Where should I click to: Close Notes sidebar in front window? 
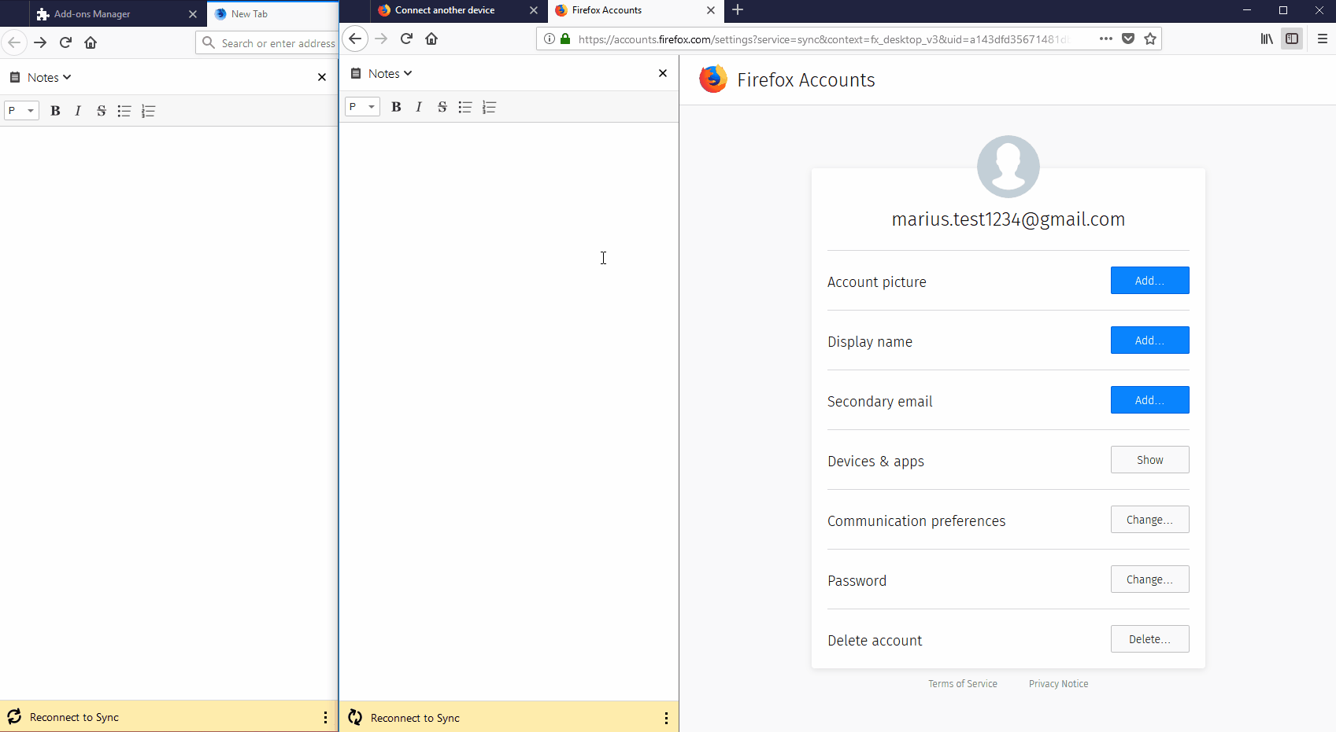tap(663, 73)
